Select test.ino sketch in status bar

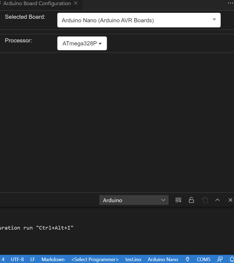[x=133, y=259]
